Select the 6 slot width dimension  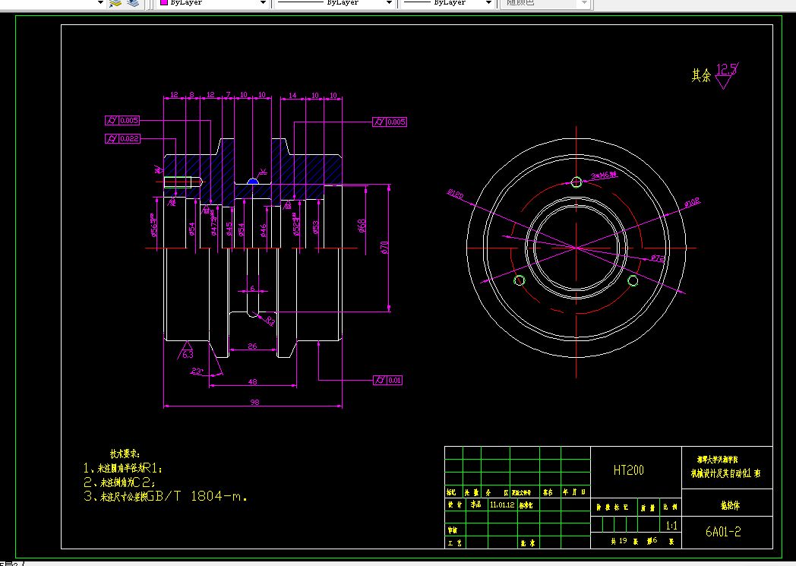coord(252,289)
